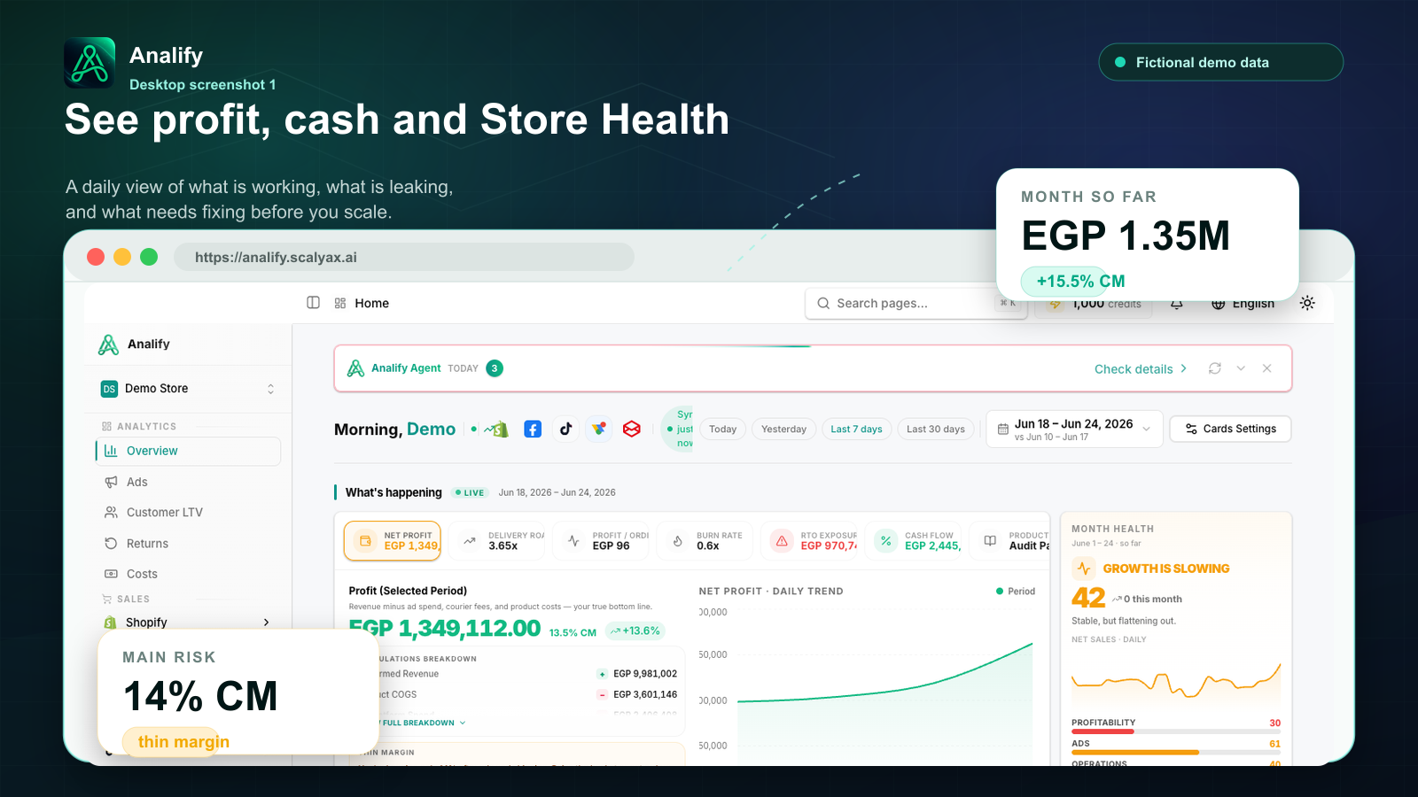The width and height of the screenshot is (1418, 797).
Task: Expand the Full Breakdown section
Action: click(422, 723)
